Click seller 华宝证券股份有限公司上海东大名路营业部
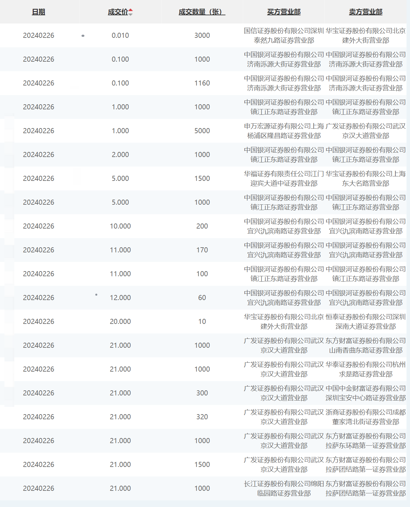 [x=366, y=179]
